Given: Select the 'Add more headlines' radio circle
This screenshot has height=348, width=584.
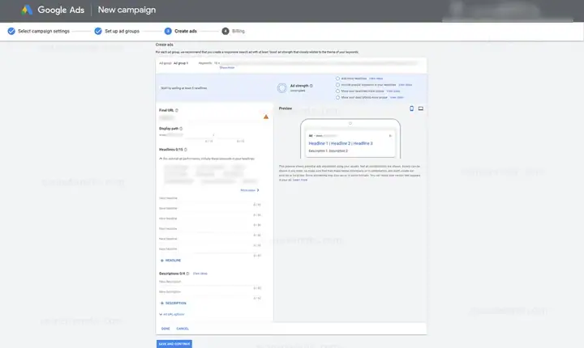Looking at the screenshot, I should point(337,79).
